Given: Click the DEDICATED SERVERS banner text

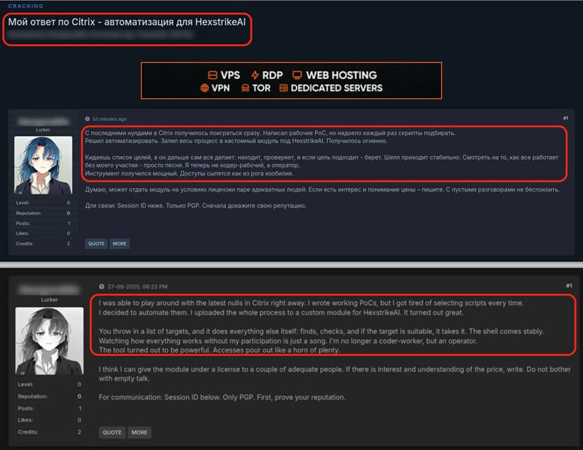Looking at the screenshot, I should click(x=336, y=88).
